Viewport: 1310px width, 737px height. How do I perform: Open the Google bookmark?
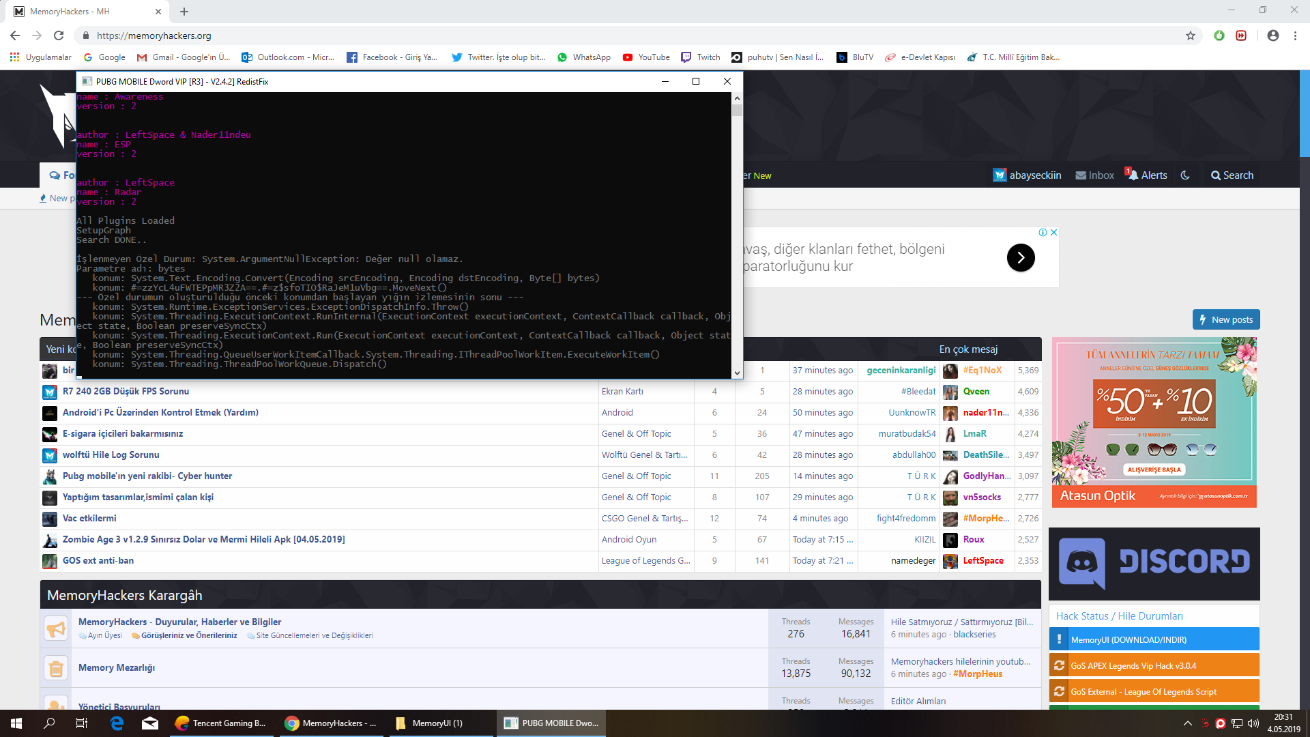[104, 57]
